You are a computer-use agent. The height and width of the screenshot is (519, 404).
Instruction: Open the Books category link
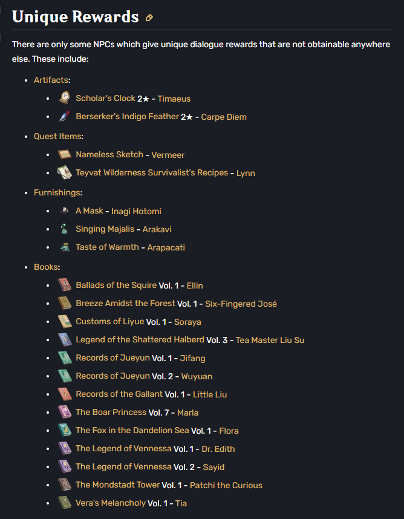pyautogui.click(x=45, y=267)
